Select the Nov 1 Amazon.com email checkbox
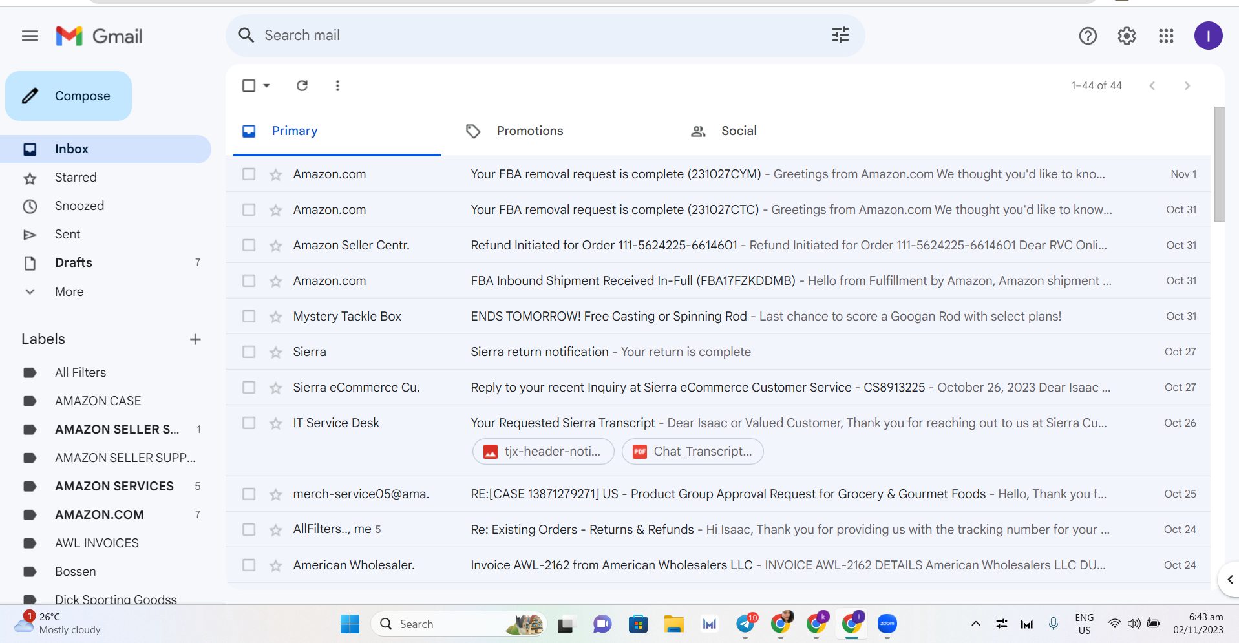Image resolution: width=1239 pixels, height=643 pixels. (249, 174)
